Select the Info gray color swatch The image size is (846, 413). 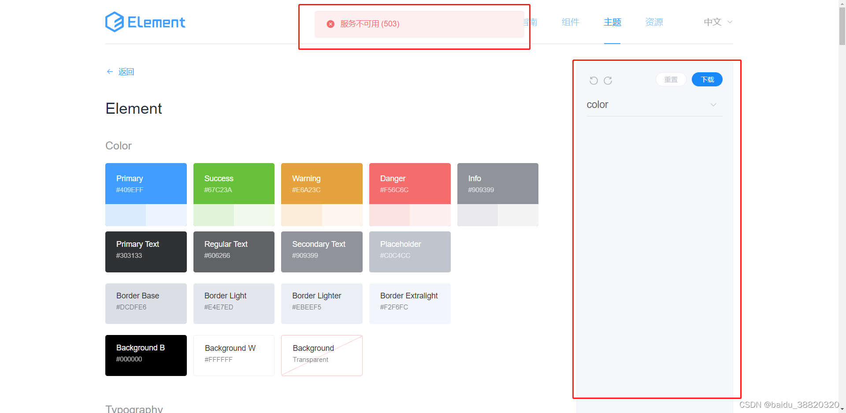[x=497, y=183]
